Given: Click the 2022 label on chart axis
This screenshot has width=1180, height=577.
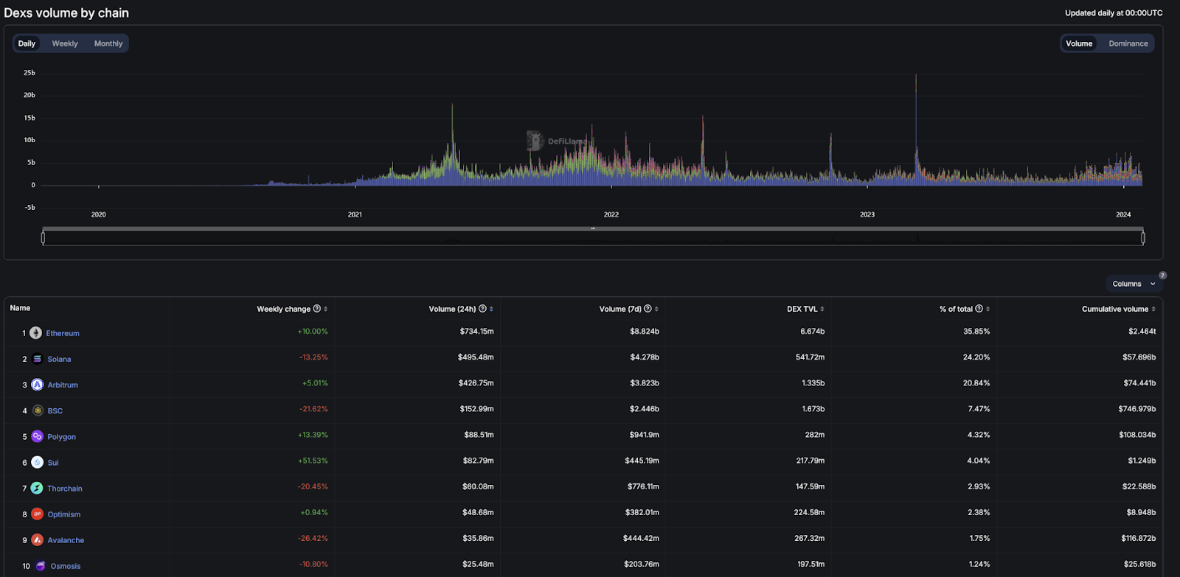Looking at the screenshot, I should (x=611, y=214).
